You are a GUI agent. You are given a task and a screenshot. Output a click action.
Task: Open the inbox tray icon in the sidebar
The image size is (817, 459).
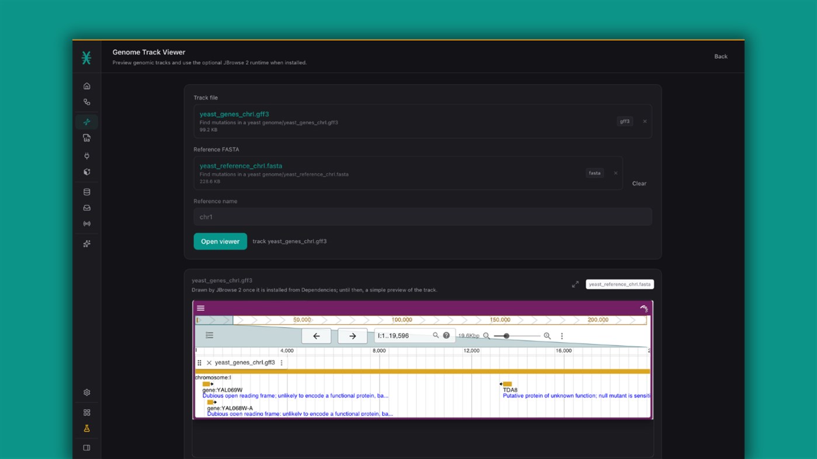(86, 208)
